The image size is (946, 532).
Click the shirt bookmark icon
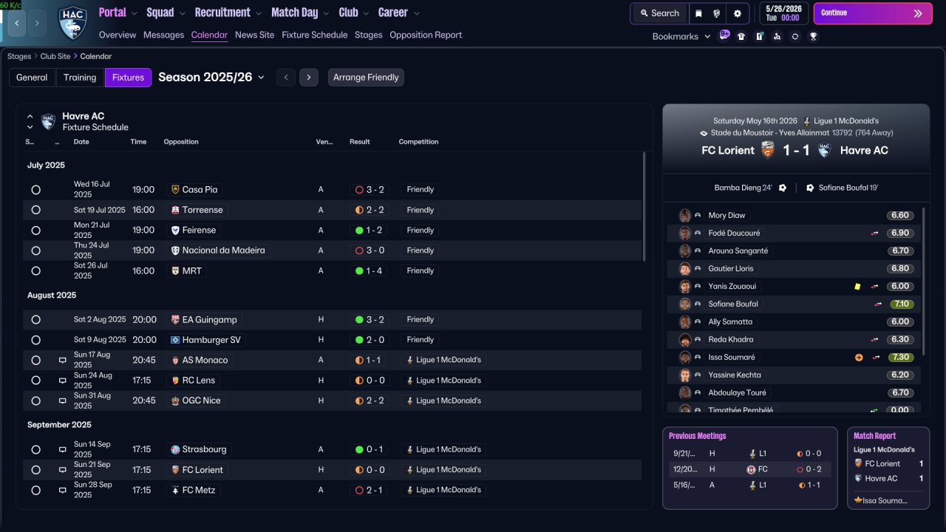click(741, 36)
